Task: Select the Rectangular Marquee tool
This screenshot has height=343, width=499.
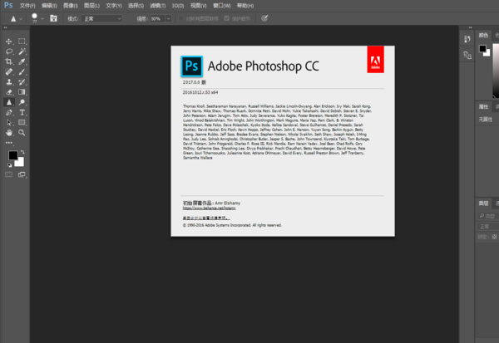Action: pos(22,42)
